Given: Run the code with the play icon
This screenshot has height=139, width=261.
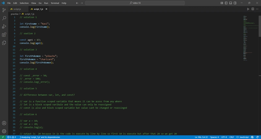Looking at the screenshot, I should coord(248,9).
